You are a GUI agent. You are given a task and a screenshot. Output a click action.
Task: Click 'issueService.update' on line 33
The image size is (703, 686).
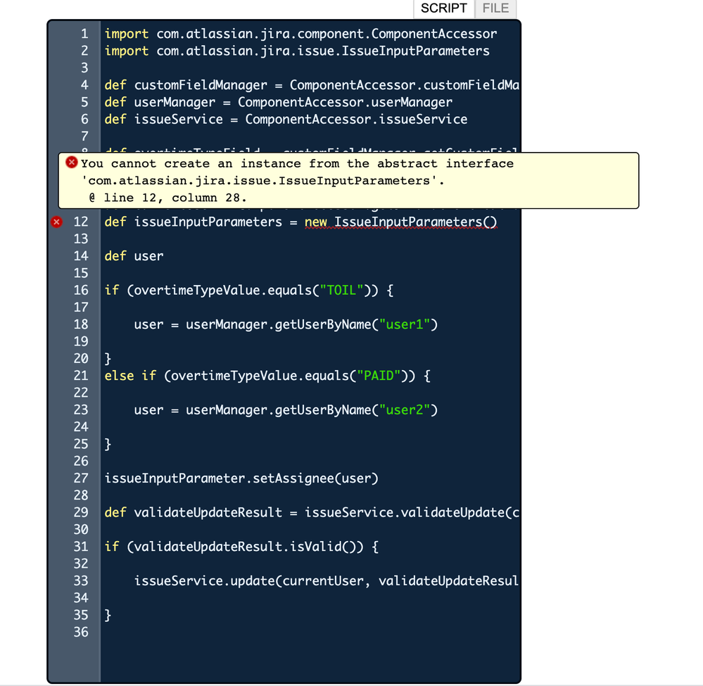click(x=204, y=581)
